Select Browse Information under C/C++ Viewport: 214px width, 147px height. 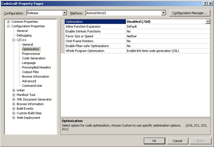pos(36,77)
